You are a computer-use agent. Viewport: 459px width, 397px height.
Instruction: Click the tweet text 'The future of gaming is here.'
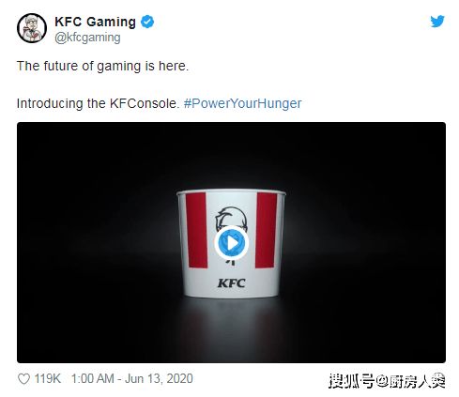coord(102,67)
